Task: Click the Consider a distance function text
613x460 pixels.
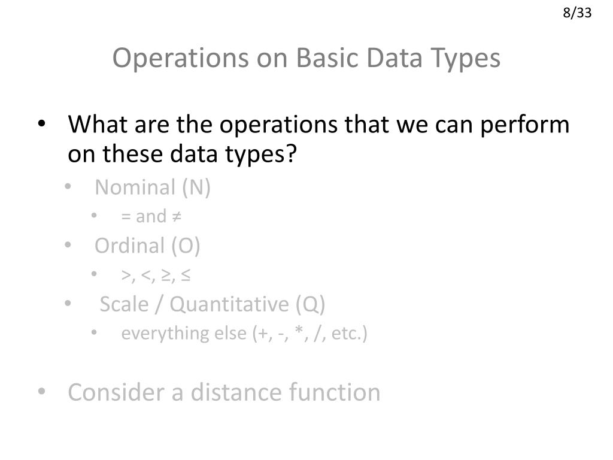Action: [x=224, y=392]
